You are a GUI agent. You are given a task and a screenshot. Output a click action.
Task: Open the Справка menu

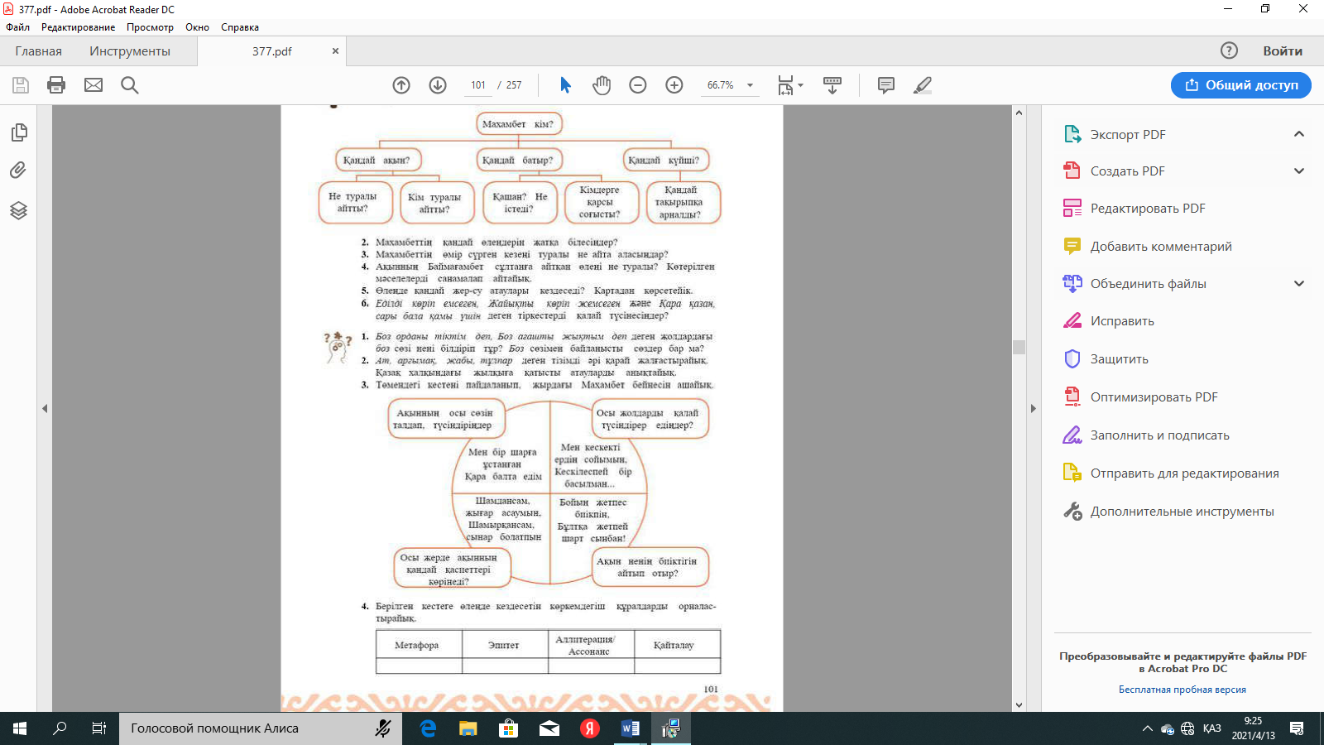point(240,27)
